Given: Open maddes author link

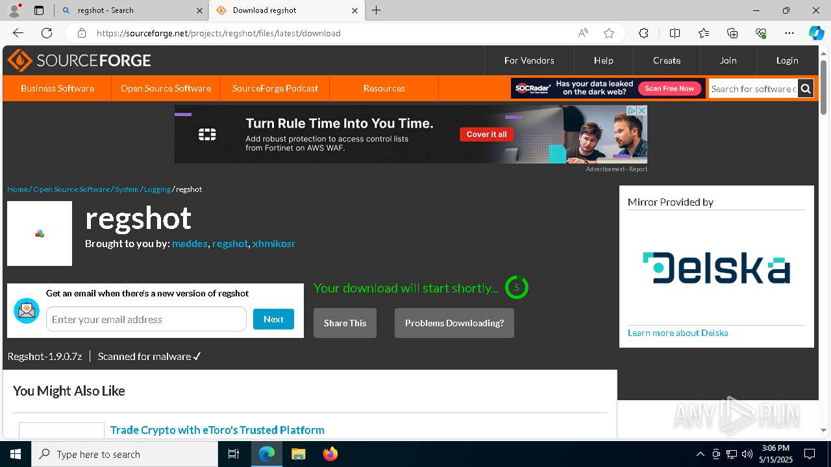Looking at the screenshot, I should coord(190,244).
